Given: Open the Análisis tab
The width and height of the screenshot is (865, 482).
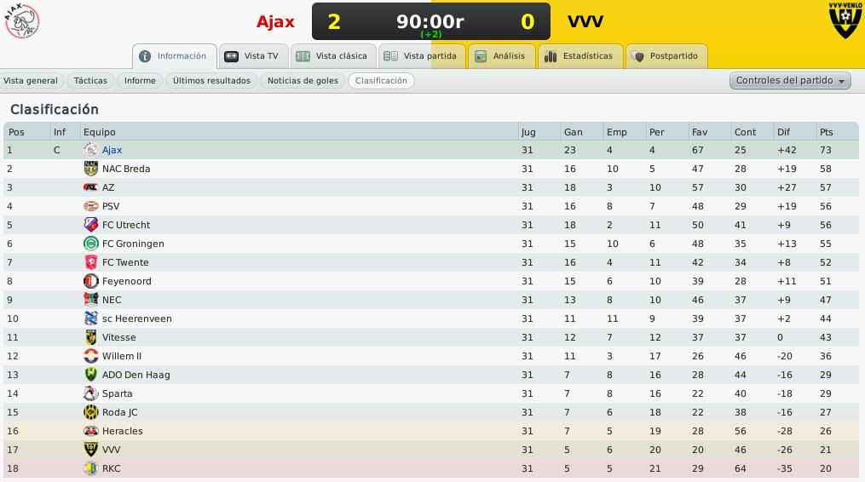Looking at the screenshot, I should point(501,56).
